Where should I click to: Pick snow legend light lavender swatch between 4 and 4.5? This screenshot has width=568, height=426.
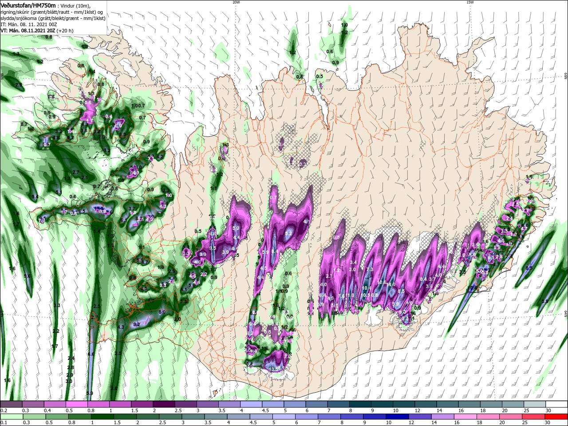tap(251, 404)
